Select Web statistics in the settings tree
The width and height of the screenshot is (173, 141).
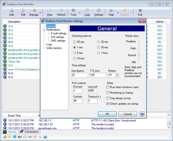coord(54,48)
